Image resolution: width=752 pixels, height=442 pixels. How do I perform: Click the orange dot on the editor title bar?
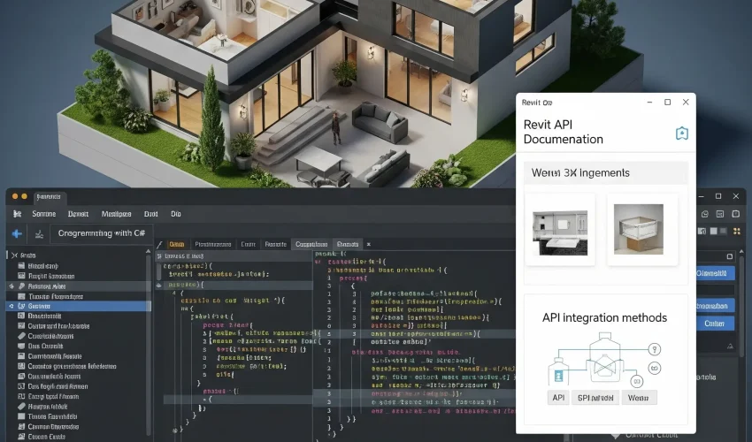(x=15, y=196)
